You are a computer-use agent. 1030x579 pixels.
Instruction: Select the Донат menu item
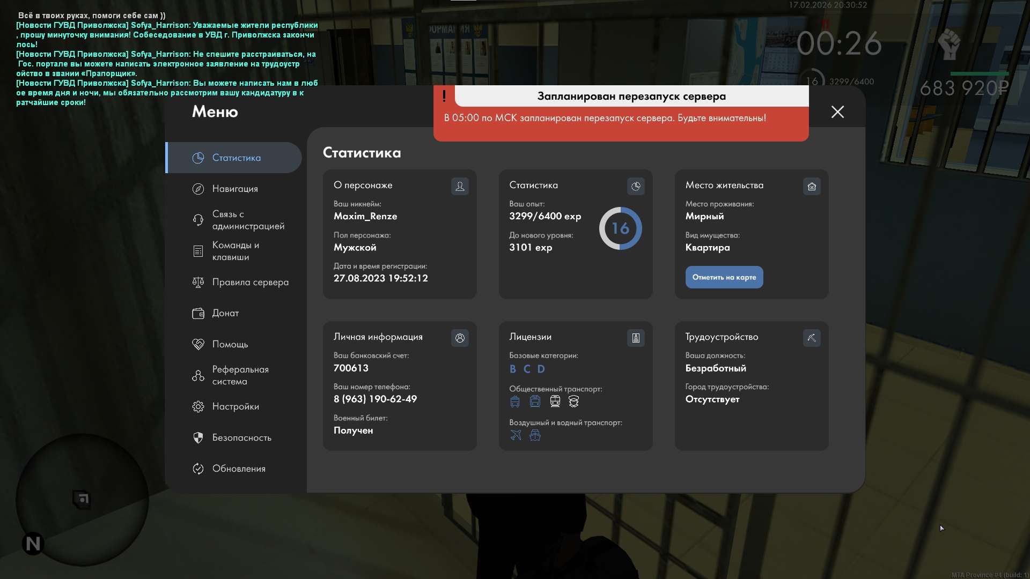(x=225, y=313)
